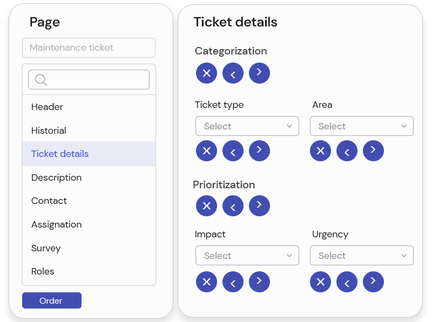The width and height of the screenshot is (432, 322).
Task: Select Header in the page list
Action: 48,107
